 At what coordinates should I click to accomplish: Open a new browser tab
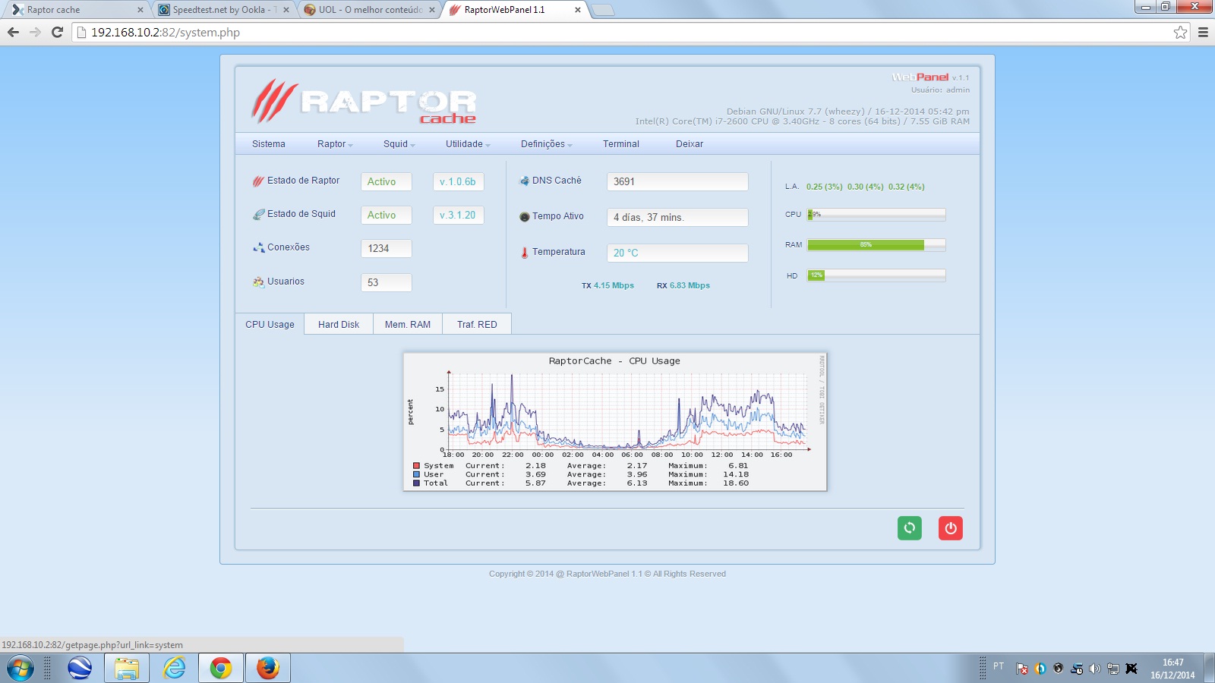pyautogui.click(x=602, y=10)
